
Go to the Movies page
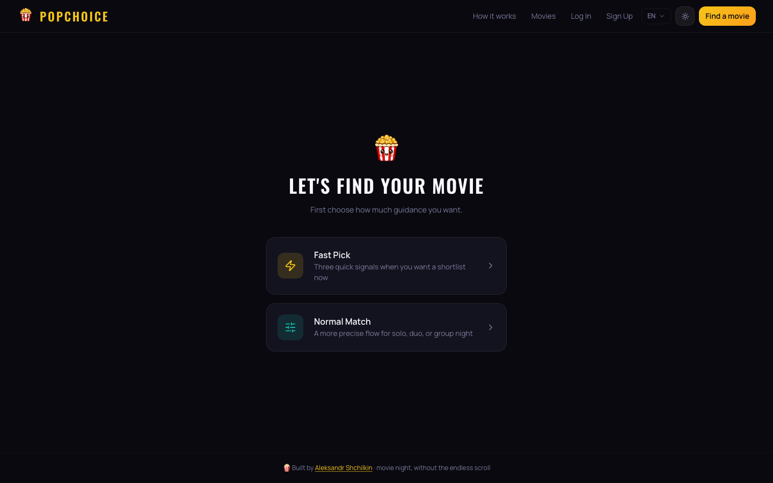point(543,16)
